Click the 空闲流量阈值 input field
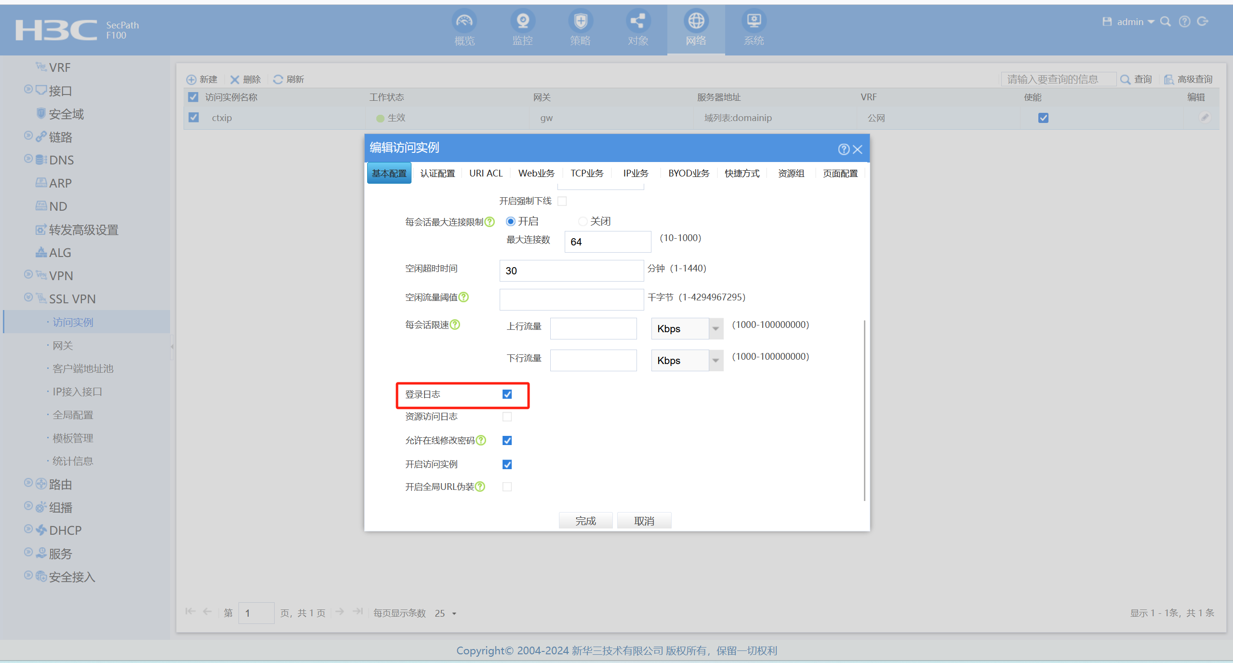Screen dimensions: 1233x663 (x=571, y=299)
